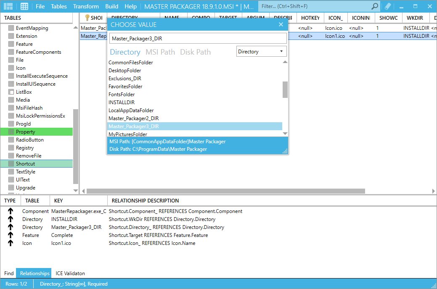Open the Tables menu
Viewport: 437px width, 289px height.
click(x=59, y=6)
